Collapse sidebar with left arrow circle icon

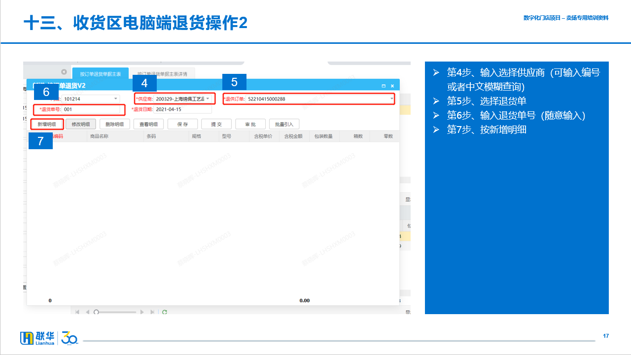pyautogui.click(x=64, y=72)
